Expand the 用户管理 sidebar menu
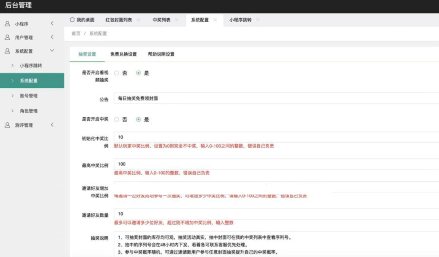 click(52, 37)
